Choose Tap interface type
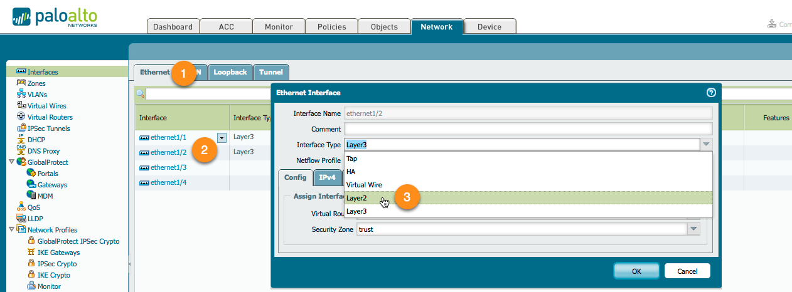792x292 pixels. 528,159
